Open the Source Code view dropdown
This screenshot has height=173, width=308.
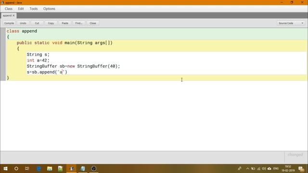tap(291, 23)
